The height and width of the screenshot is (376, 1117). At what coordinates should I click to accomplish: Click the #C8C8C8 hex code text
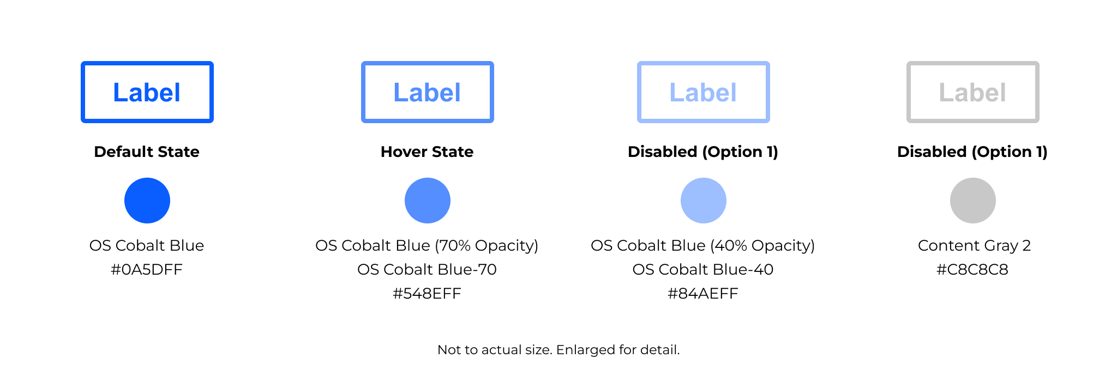[x=972, y=269]
